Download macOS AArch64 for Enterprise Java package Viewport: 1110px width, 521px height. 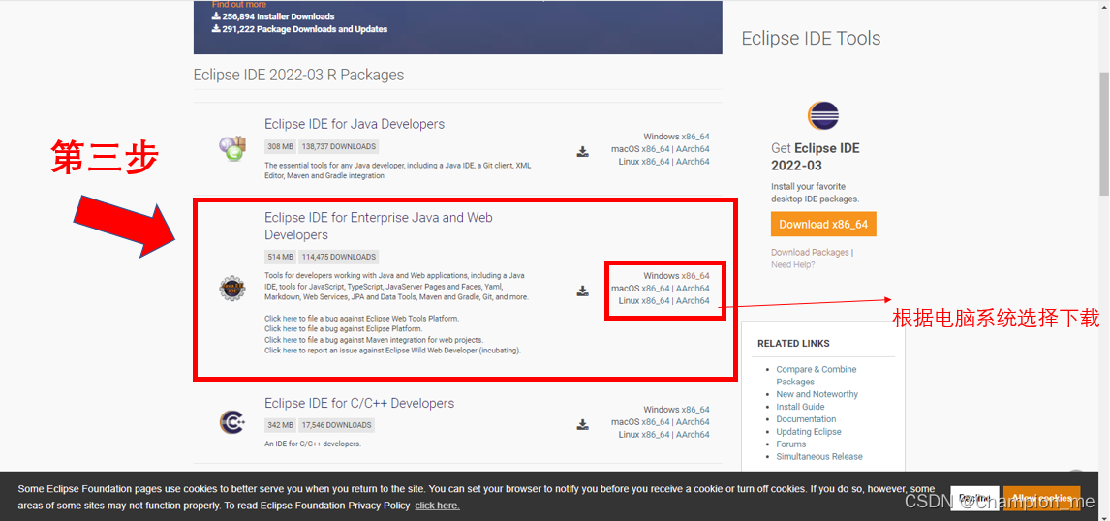pos(693,289)
